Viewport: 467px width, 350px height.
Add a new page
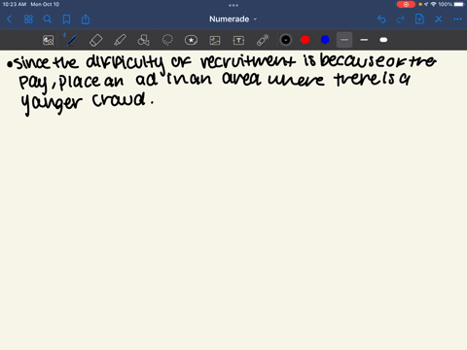pos(419,19)
